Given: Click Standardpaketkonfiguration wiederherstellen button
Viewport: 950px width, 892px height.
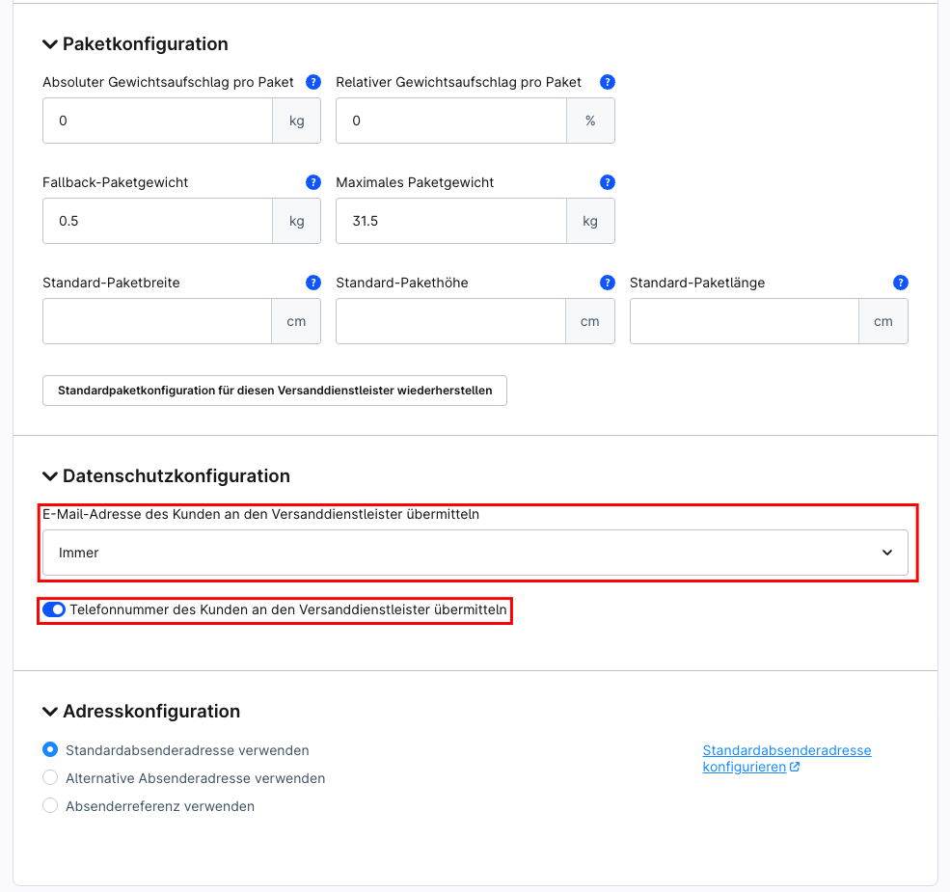Looking at the screenshot, I should coord(274,391).
